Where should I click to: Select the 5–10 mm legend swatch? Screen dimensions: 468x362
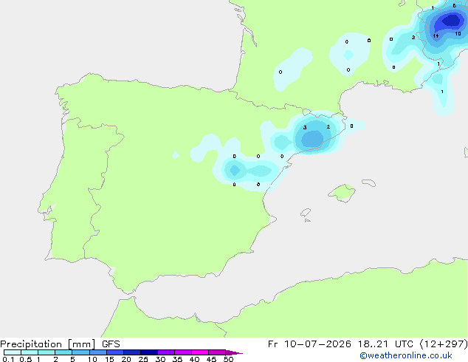tap(80, 352)
